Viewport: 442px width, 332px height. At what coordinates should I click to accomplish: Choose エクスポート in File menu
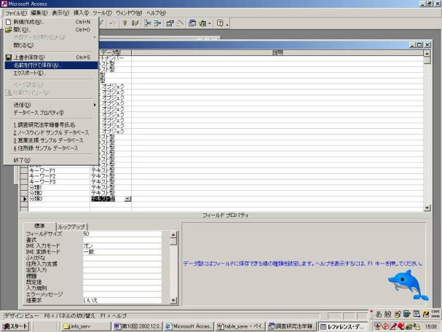pyautogui.click(x=51, y=73)
